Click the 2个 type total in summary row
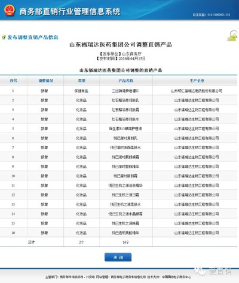 [x=81, y=242]
